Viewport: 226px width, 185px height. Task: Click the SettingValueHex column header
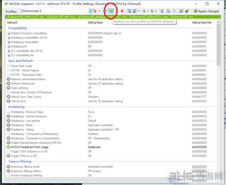(x=202, y=23)
